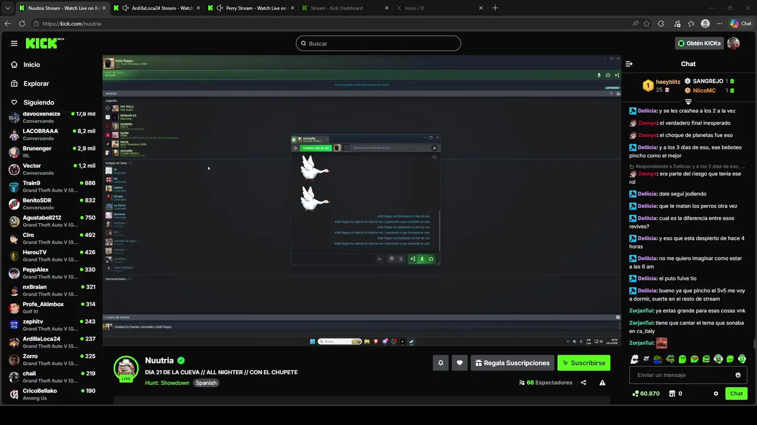This screenshot has width=757, height=425.
Task: Switch to Inicio / X browser tab
Action: [441, 8]
